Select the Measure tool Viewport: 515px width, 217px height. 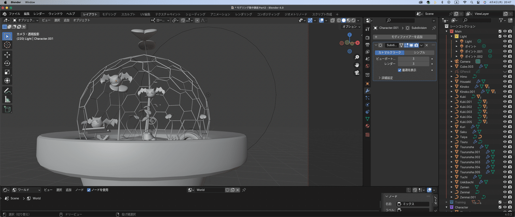7,99
